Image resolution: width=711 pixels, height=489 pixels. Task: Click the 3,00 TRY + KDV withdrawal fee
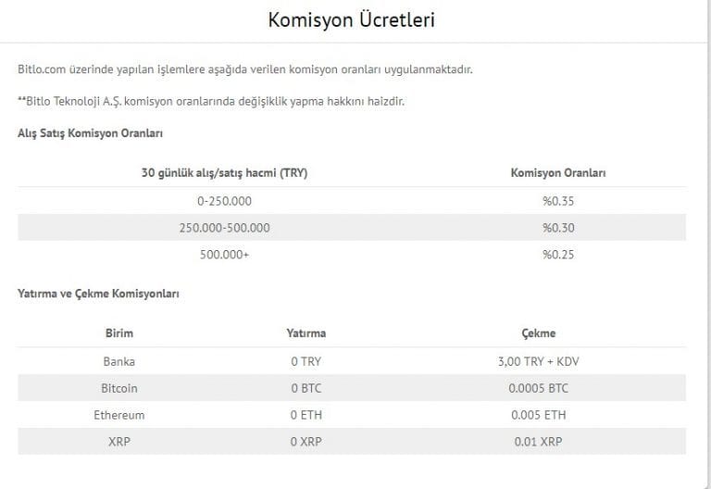pos(539,361)
